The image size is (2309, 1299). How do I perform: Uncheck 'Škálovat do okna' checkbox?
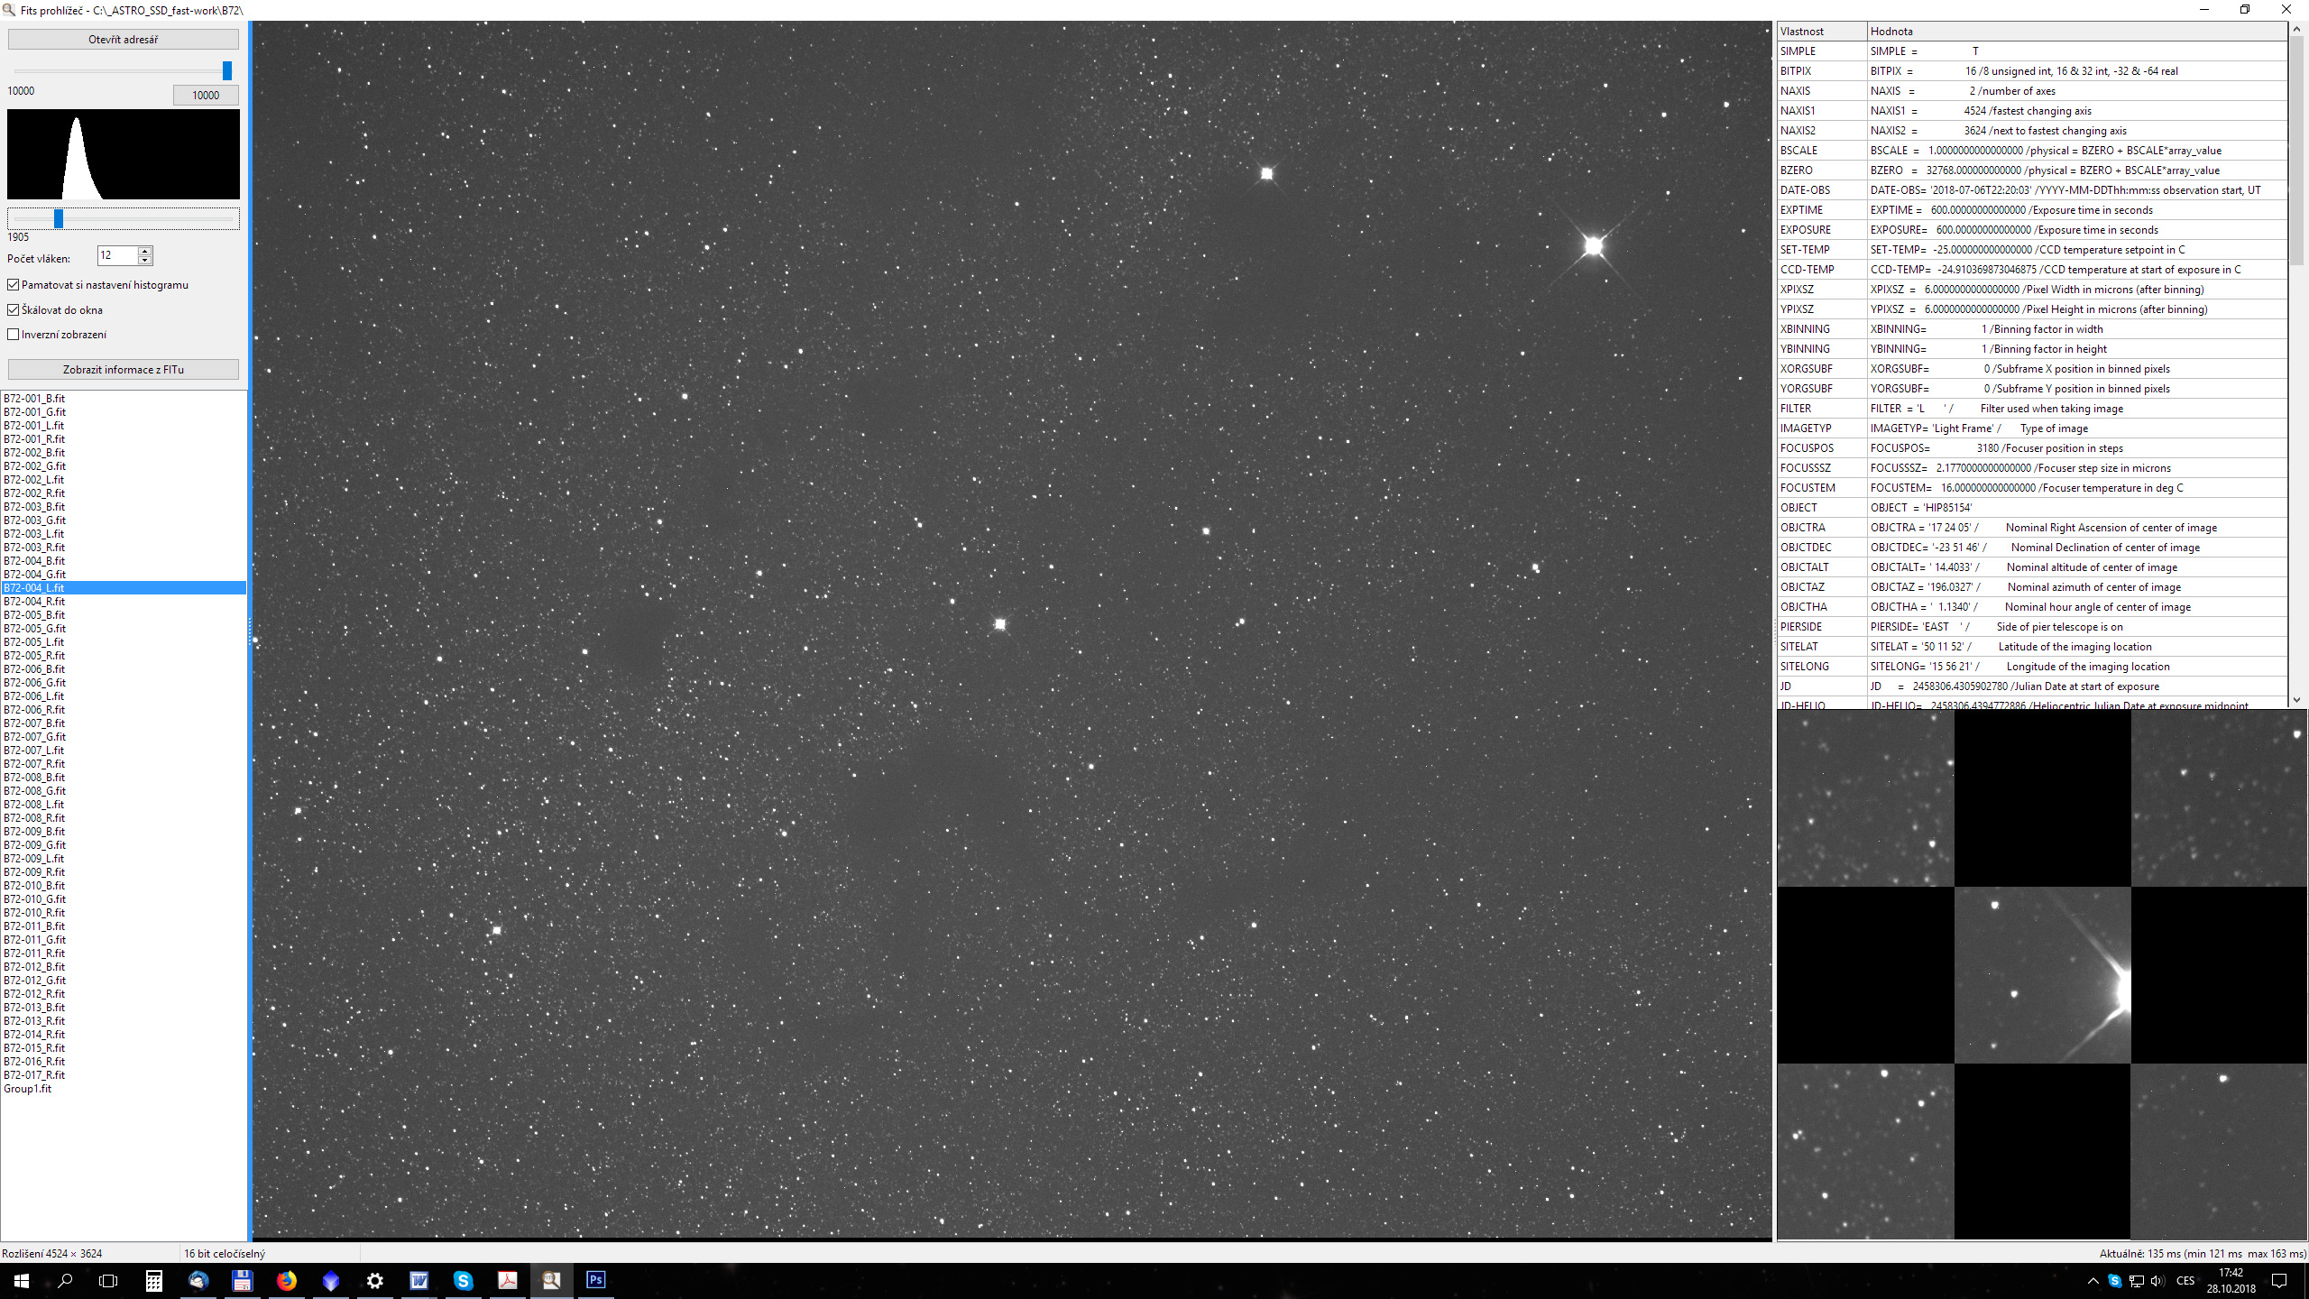coord(14,310)
